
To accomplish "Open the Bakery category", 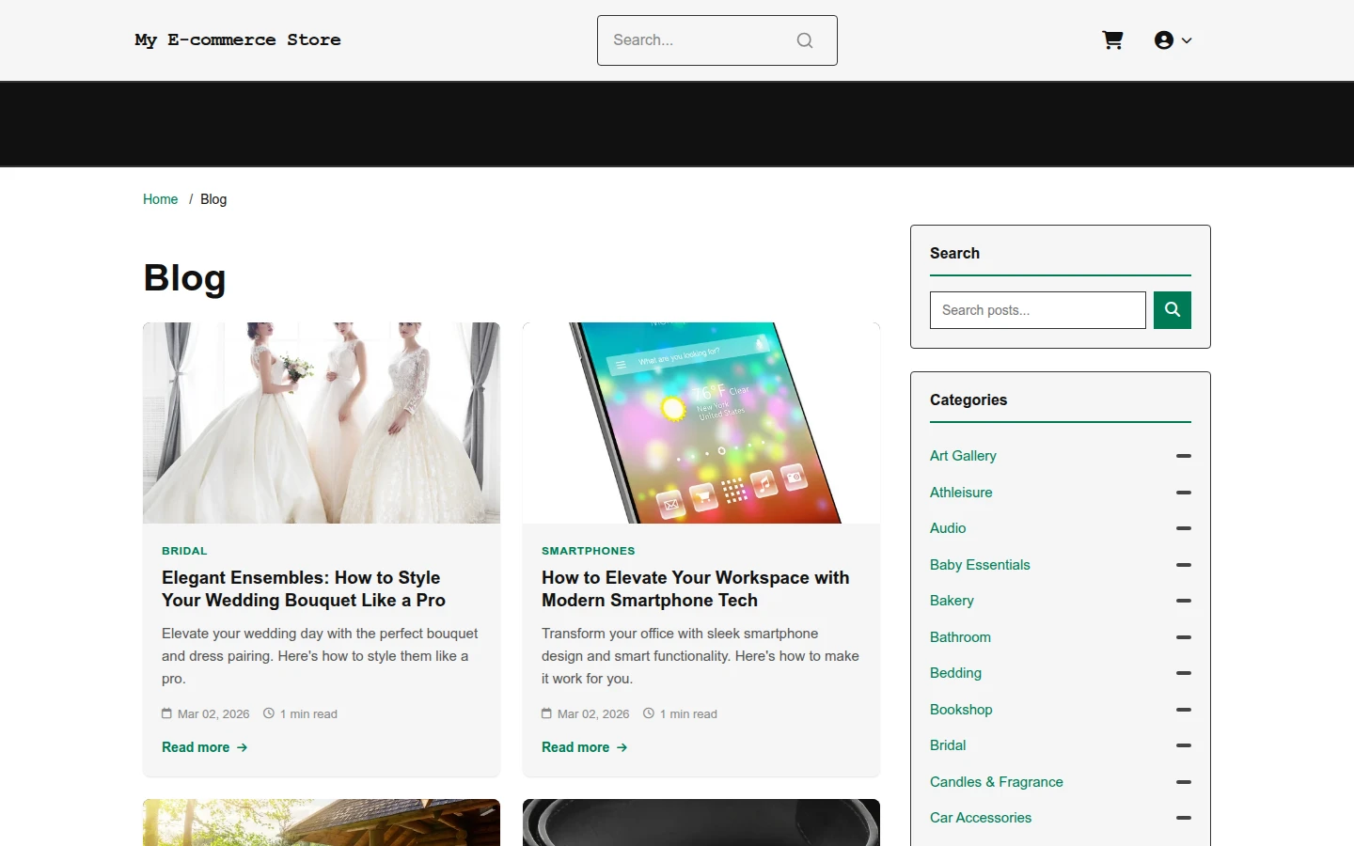I will point(952,601).
